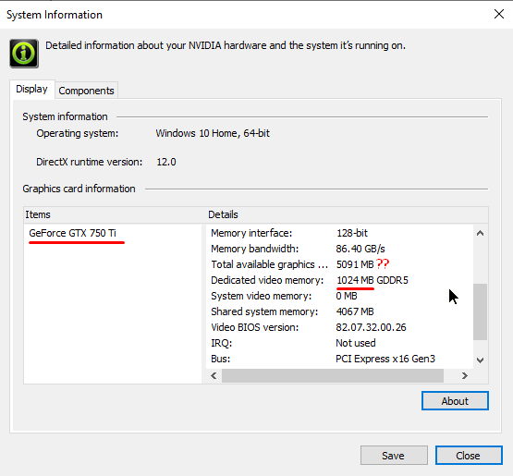Click the Details column header
The image size is (513, 476).
coord(348,214)
